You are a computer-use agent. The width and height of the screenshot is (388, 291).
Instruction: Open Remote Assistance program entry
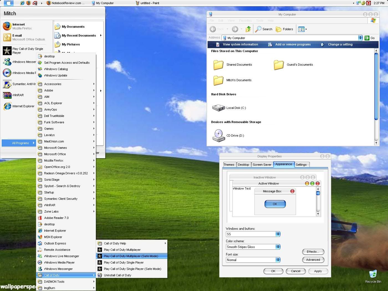[x=66, y=250]
